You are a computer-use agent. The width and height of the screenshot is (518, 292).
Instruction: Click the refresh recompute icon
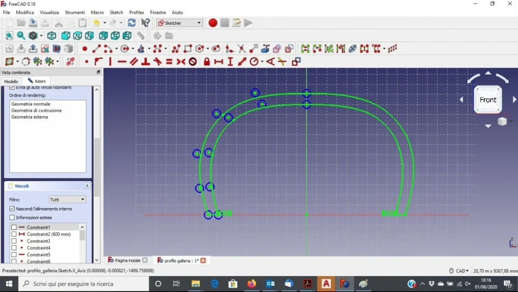(x=132, y=23)
